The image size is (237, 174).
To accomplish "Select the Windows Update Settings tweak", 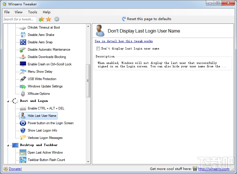I will click(45, 86).
